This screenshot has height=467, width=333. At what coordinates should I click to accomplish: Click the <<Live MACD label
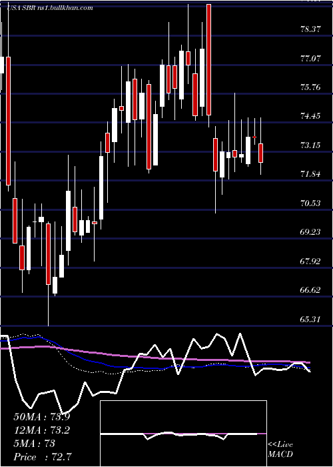click(280, 450)
